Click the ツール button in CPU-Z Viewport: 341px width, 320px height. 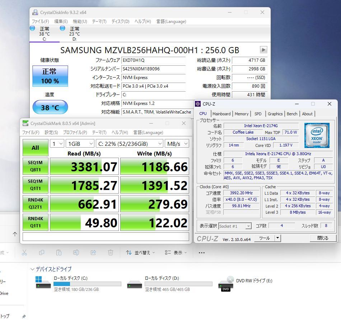click(265, 238)
